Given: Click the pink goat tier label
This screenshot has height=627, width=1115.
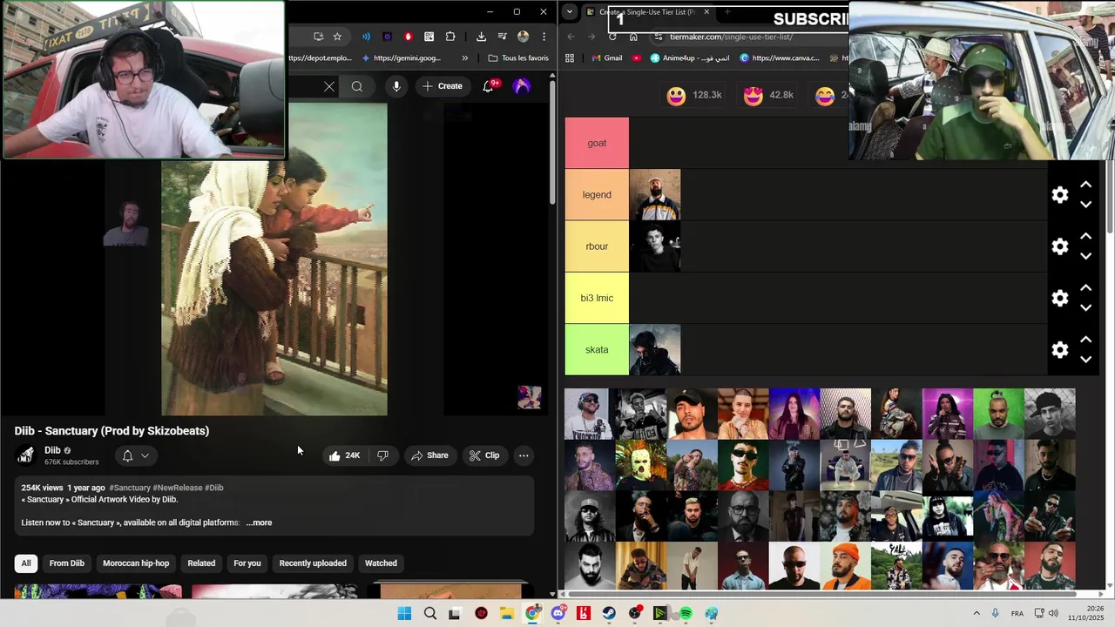Looking at the screenshot, I should click(597, 143).
